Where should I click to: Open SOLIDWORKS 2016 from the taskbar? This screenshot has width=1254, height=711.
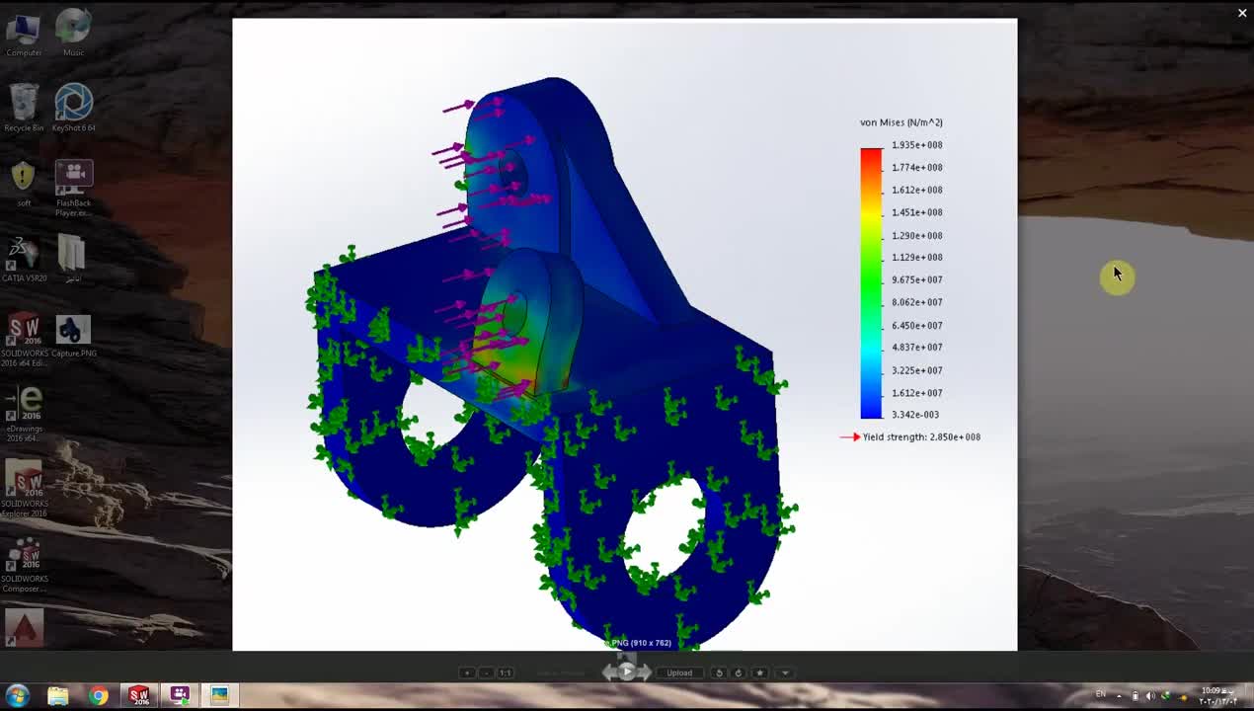[x=138, y=696]
